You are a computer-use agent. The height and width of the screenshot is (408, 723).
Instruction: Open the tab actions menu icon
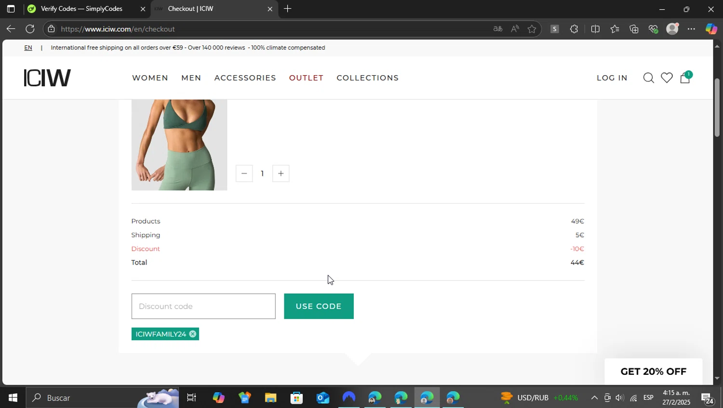(11, 9)
